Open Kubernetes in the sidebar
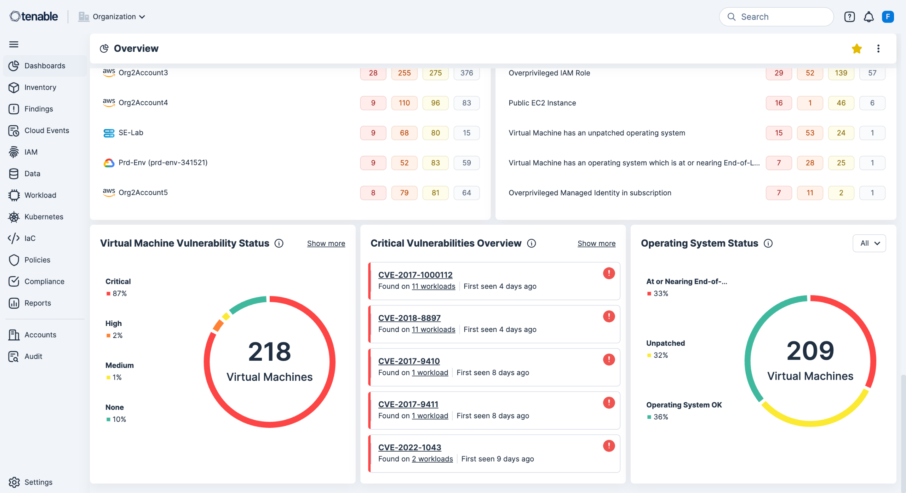The width and height of the screenshot is (906, 493). [44, 217]
